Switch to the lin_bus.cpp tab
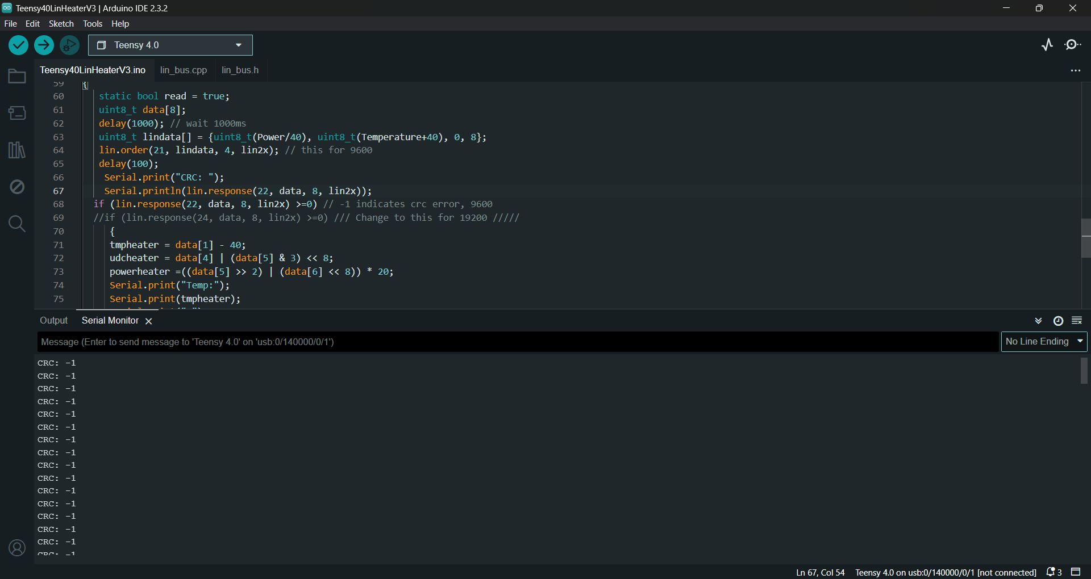The height and width of the screenshot is (579, 1091). [183, 70]
